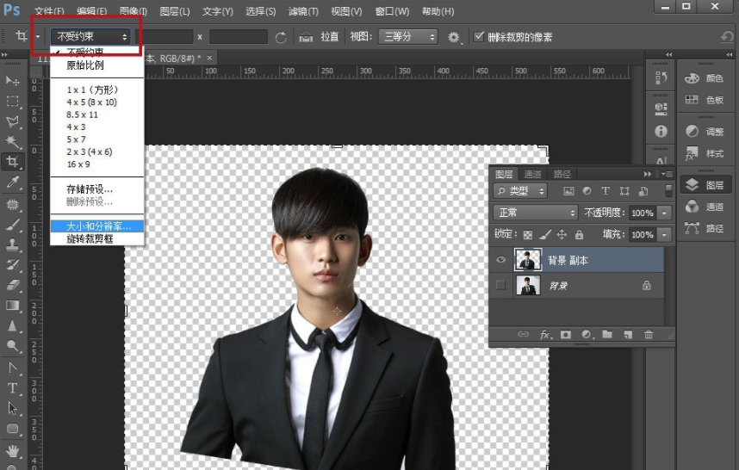The width and height of the screenshot is (739, 470).
Task: Click the crop width input field
Action: point(164,37)
